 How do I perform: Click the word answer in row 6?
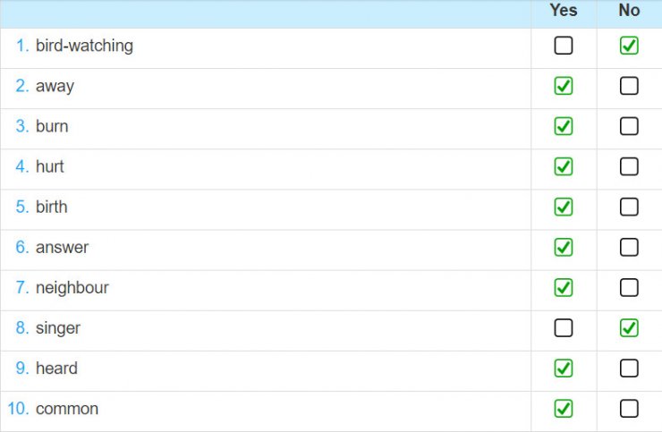tap(62, 248)
